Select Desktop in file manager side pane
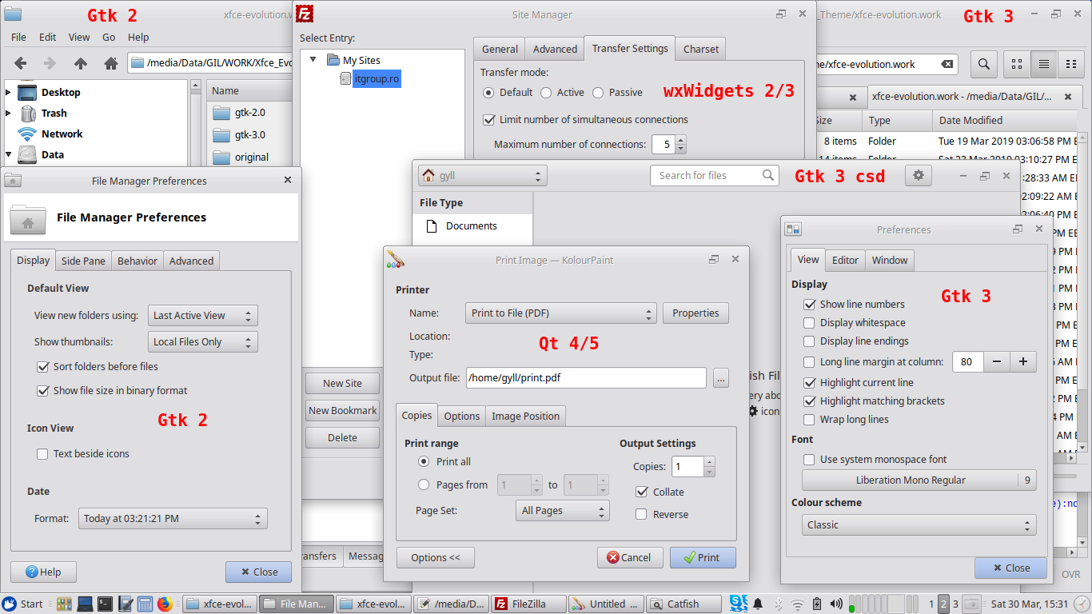The image size is (1092, 614). pyautogui.click(x=60, y=92)
